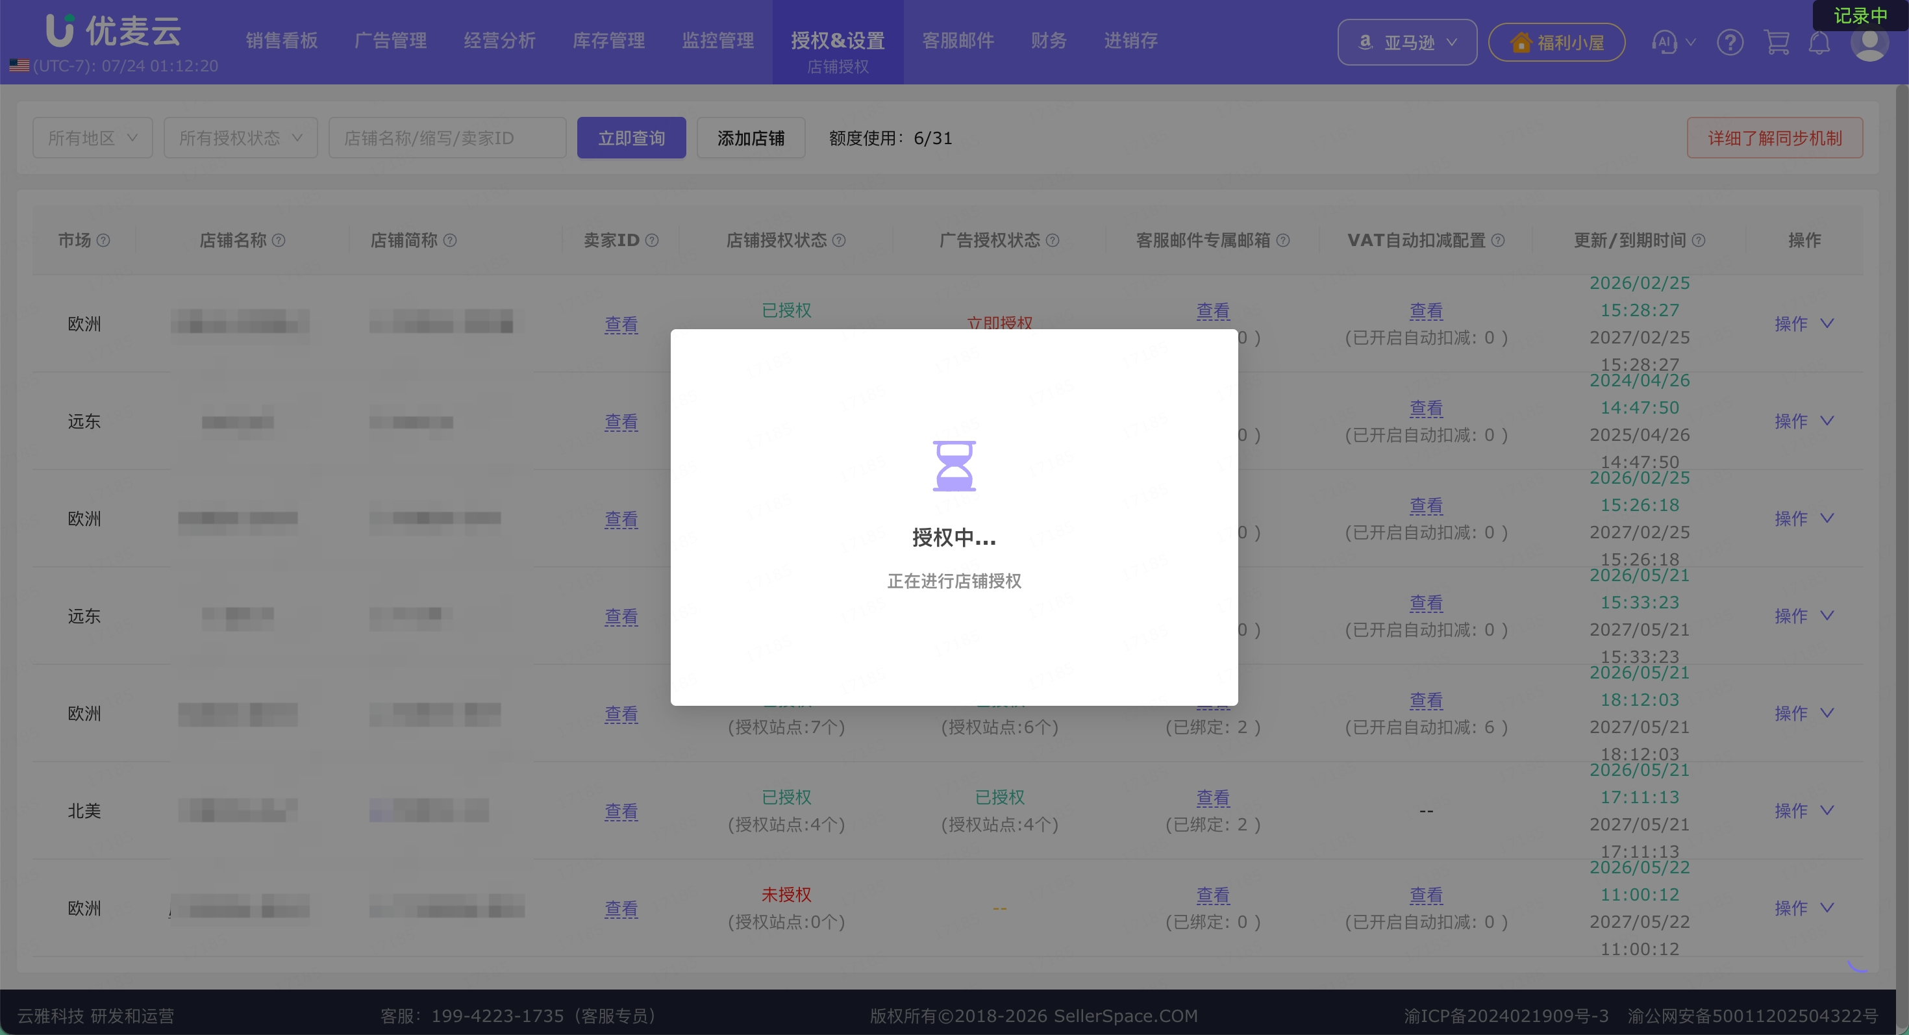This screenshot has height=1035, width=1909.
Task: Click 客服邮箱 查看 link in 北美 row
Action: tap(1213, 798)
